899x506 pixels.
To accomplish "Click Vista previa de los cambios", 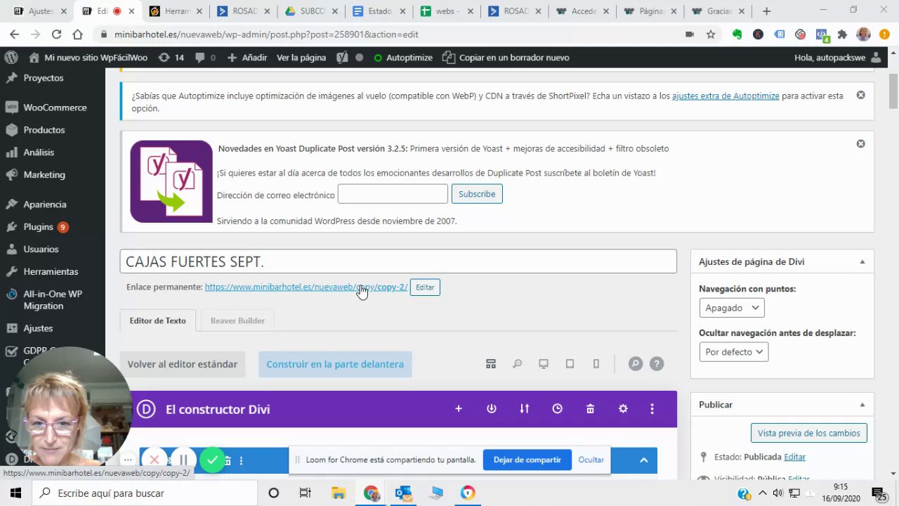I will coord(809,433).
